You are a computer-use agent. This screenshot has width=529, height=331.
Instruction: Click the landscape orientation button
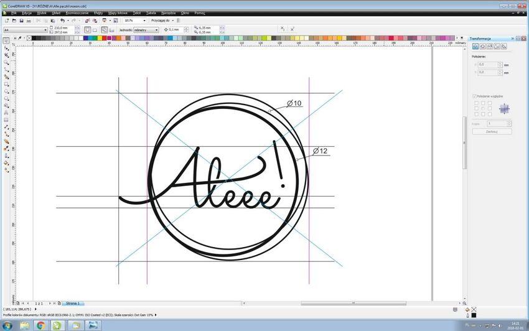[x=95, y=30]
